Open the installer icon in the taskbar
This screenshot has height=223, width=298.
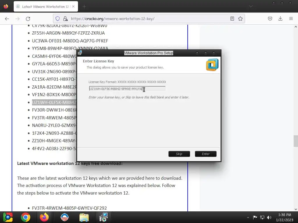[x=104, y=217]
